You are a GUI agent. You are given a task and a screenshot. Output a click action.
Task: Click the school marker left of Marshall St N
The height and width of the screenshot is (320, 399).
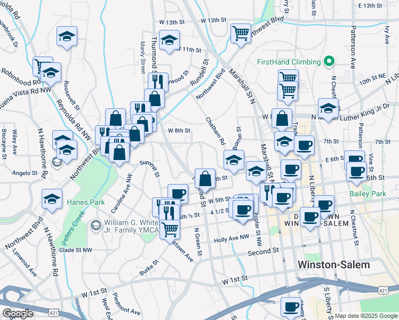256,173
